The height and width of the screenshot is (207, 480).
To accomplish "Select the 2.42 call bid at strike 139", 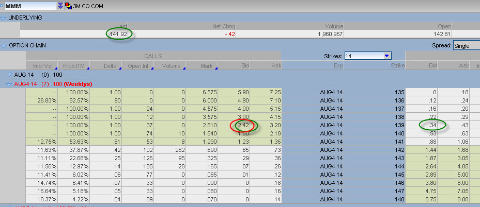I will [242, 125].
